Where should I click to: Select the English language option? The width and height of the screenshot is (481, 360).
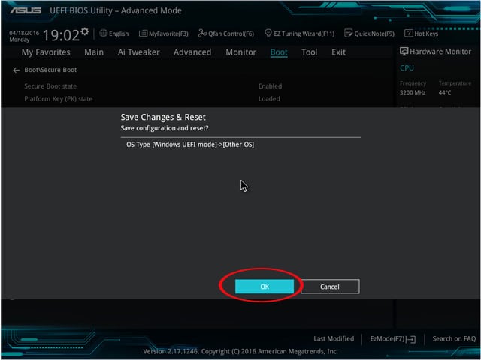tap(119, 34)
